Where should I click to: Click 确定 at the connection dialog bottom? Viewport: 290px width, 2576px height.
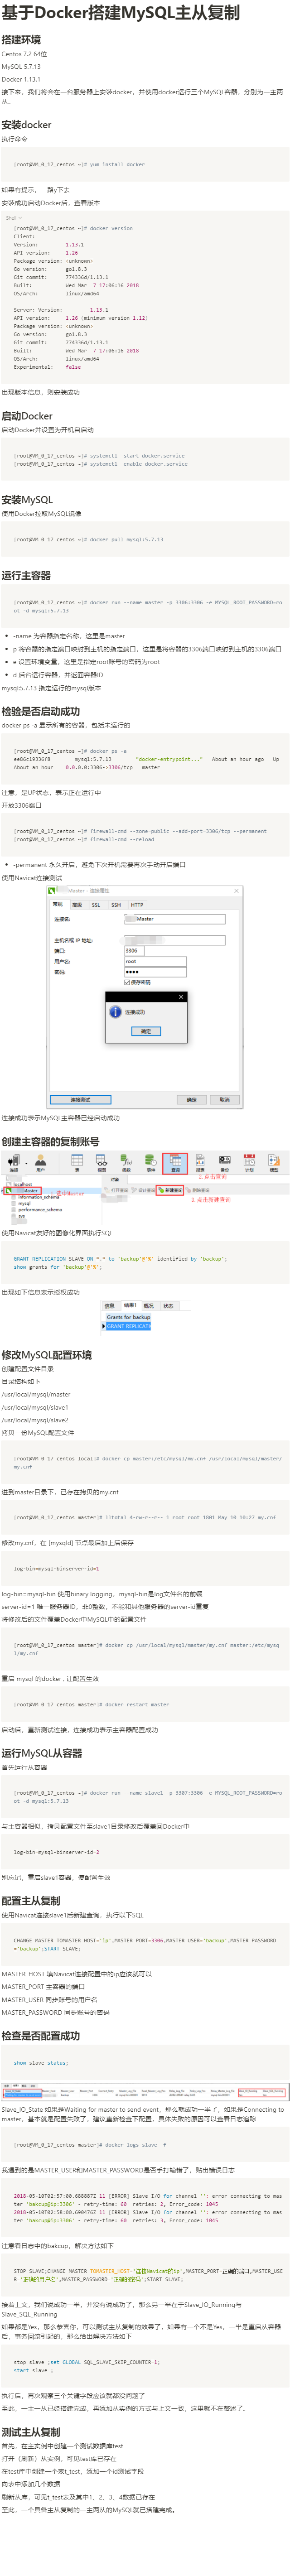point(192,1099)
